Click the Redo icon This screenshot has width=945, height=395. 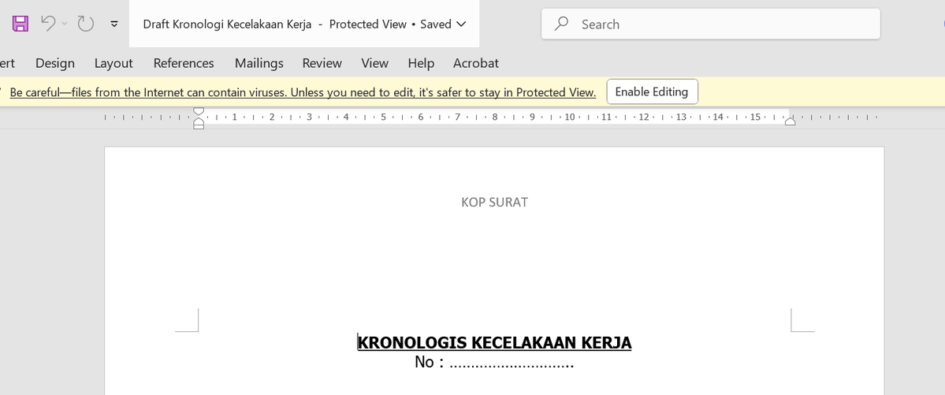coord(86,24)
